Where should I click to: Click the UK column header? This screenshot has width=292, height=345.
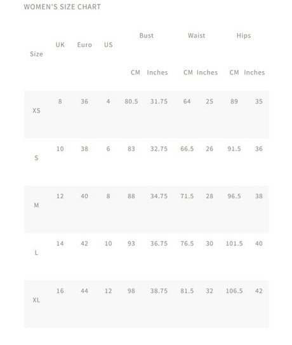(x=60, y=45)
